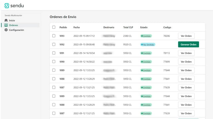Click Emitido status badge for order 1090
The width and height of the screenshot is (213, 119).
pos(146,62)
